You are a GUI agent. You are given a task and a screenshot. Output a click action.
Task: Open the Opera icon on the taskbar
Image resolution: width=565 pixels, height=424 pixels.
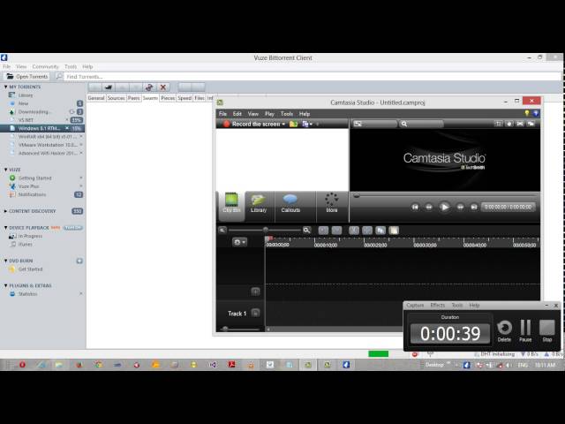click(22, 365)
